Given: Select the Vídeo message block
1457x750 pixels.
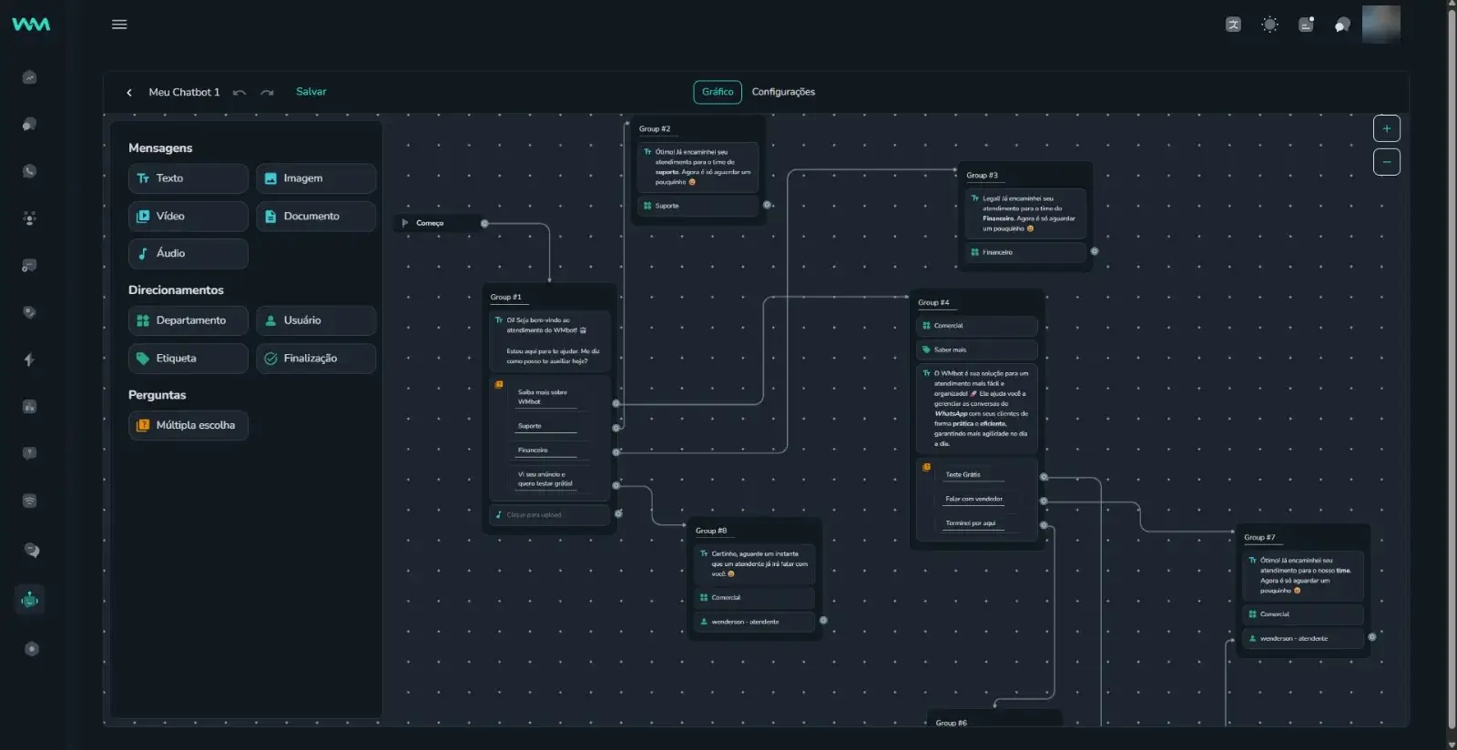Looking at the screenshot, I should (188, 216).
